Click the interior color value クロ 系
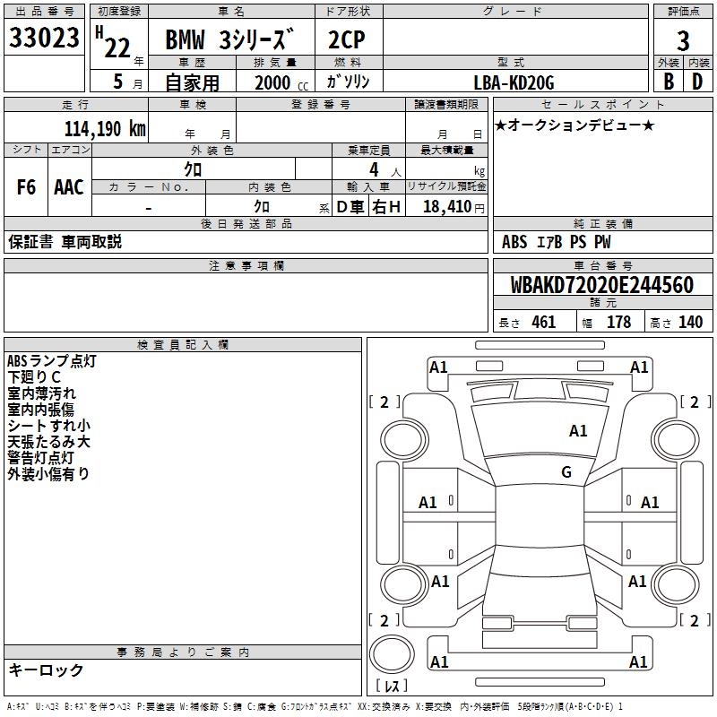 click(x=291, y=207)
